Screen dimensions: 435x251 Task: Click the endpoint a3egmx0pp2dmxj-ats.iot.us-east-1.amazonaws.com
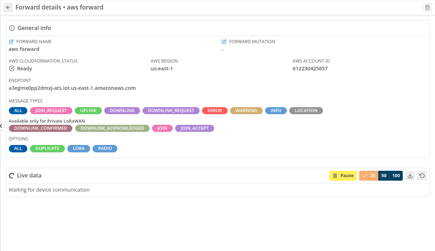point(72,88)
